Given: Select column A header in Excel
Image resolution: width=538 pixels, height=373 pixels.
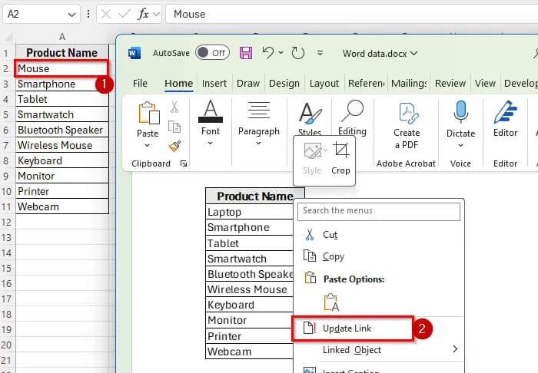Looking at the screenshot, I should pyautogui.click(x=62, y=36).
